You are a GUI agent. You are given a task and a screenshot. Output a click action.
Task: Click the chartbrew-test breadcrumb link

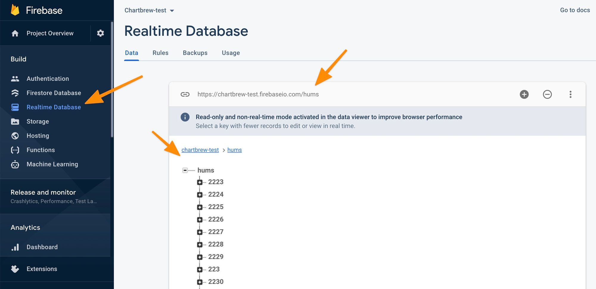[x=200, y=150]
